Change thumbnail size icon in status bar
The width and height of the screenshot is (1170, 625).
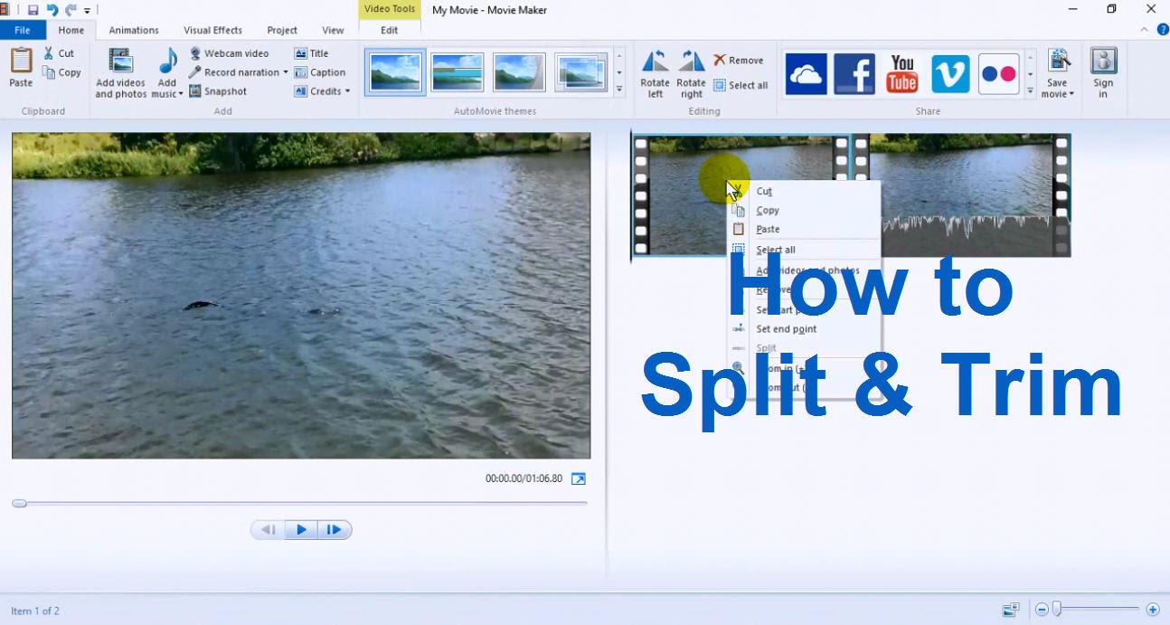[x=1011, y=610]
